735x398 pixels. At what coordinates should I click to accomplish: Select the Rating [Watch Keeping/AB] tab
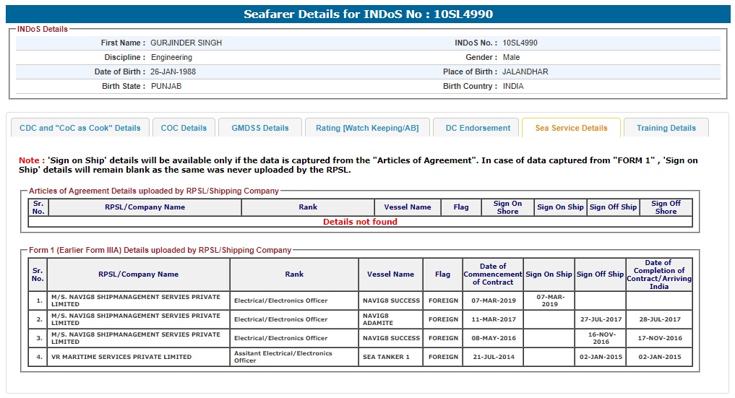tap(367, 128)
